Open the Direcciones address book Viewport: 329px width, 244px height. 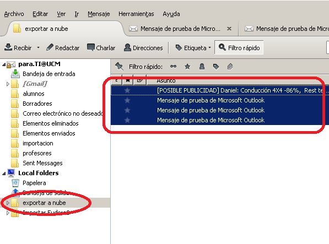tap(143, 48)
